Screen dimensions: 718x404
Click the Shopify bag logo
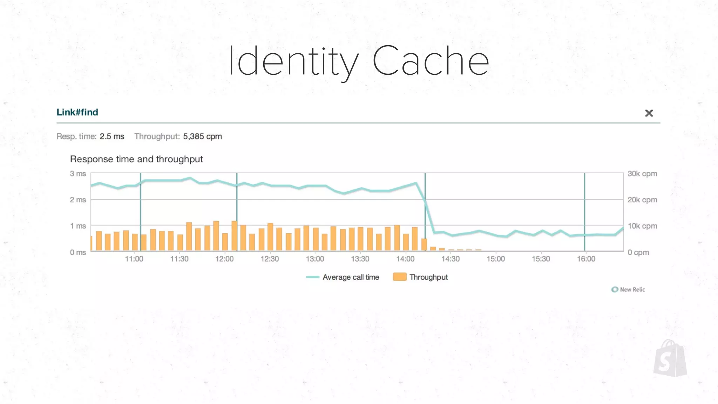point(670,358)
